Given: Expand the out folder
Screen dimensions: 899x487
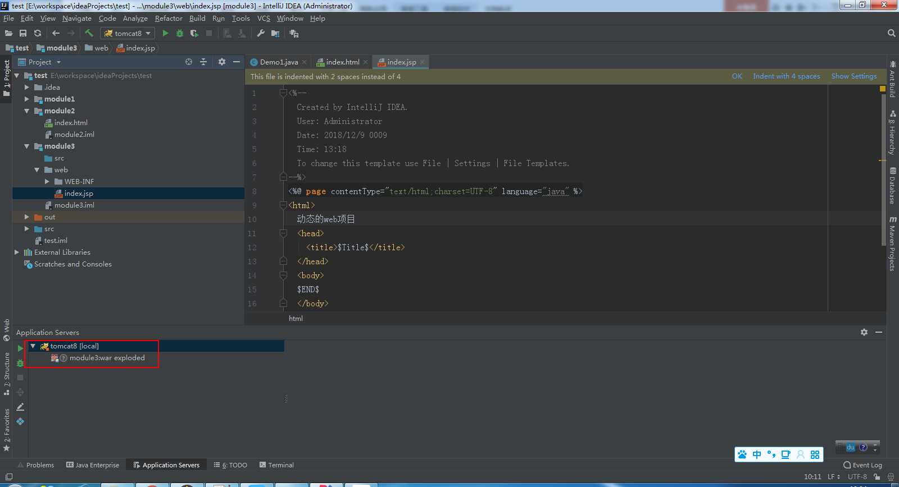Looking at the screenshot, I should [x=27, y=217].
